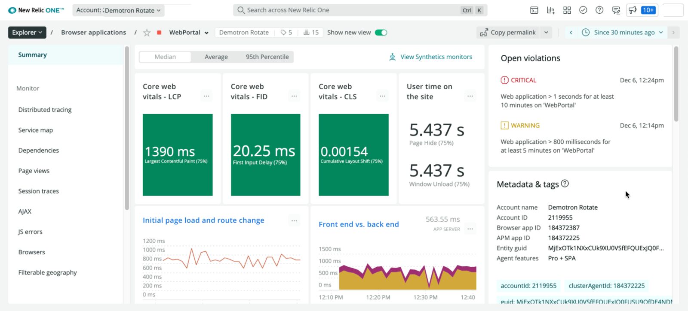Open the apps grid icon
Viewport: 688px width, 311px height.
tap(567, 10)
